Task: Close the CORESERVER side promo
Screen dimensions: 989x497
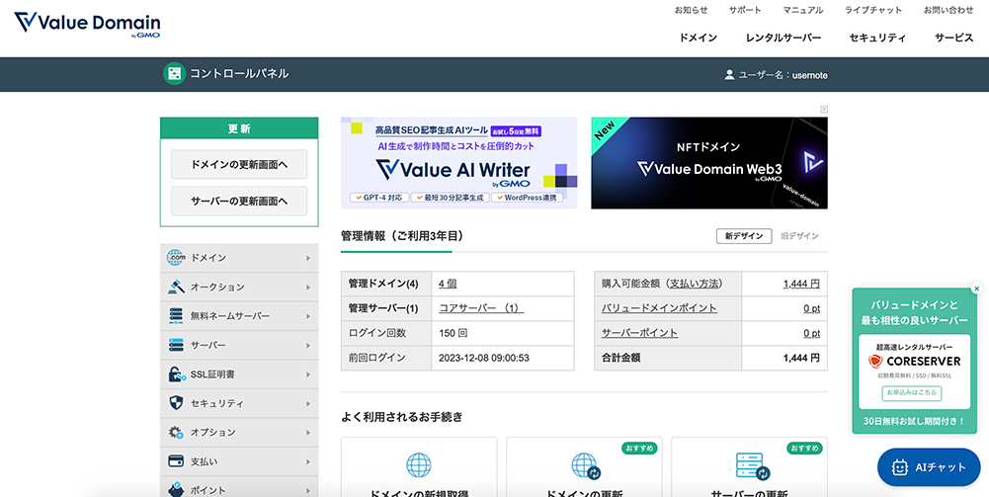Action: pos(976,289)
